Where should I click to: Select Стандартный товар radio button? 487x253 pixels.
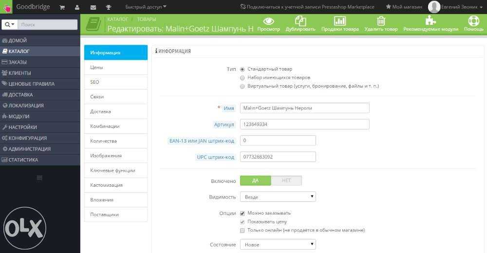[242, 69]
